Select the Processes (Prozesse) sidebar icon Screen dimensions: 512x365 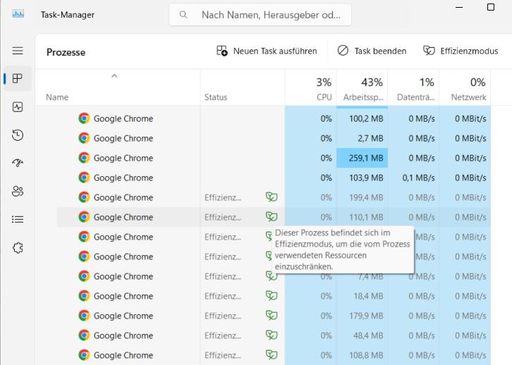[x=18, y=79]
